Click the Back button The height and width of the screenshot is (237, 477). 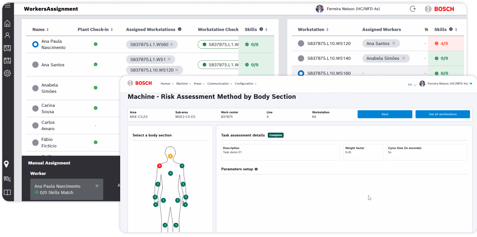tap(385, 114)
